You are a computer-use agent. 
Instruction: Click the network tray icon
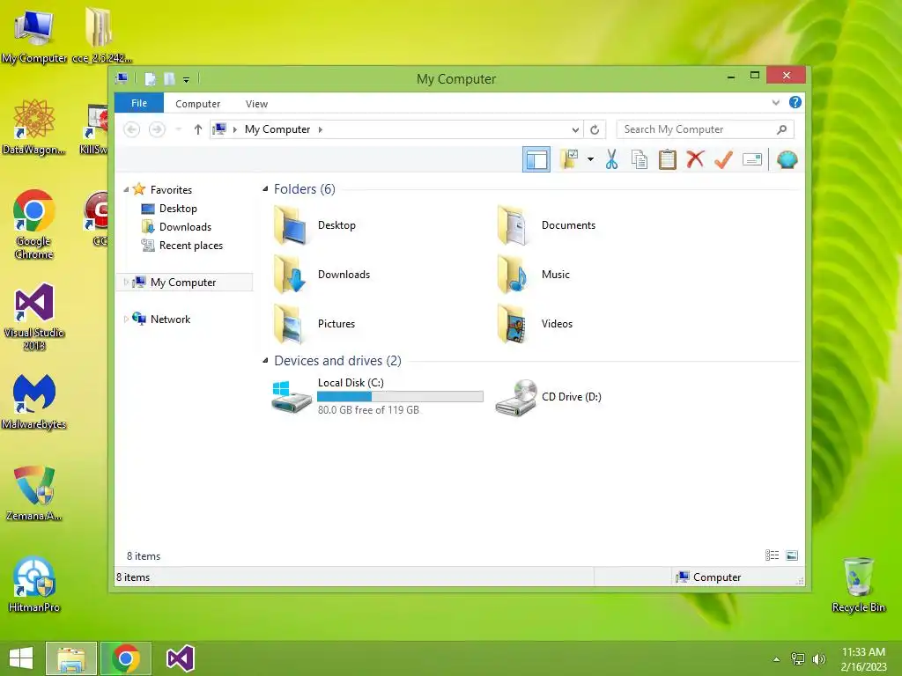(798, 658)
